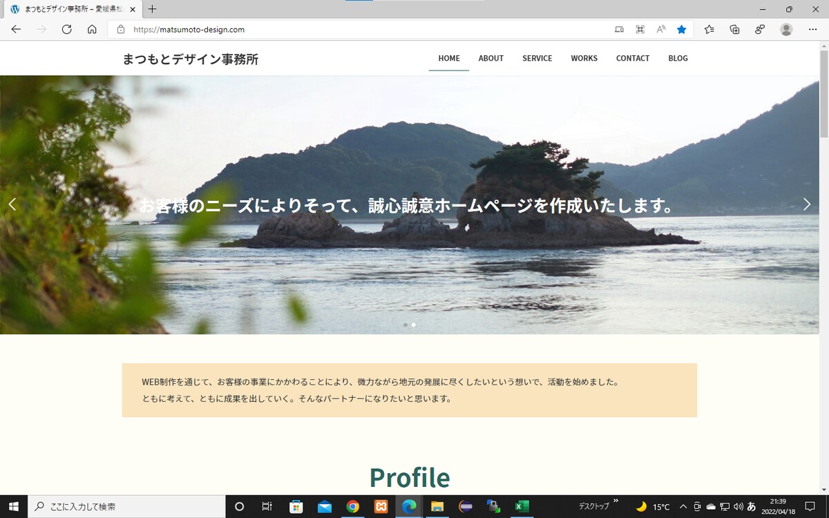Select the second slider pagination dot
This screenshot has width=829, height=518.
[x=414, y=325]
